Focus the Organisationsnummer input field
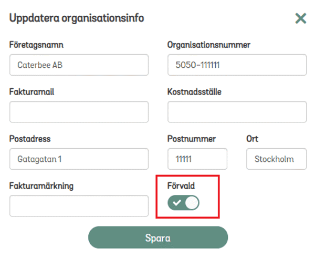The height and width of the screenshot is (258, 315). click(x=237, y=65)
